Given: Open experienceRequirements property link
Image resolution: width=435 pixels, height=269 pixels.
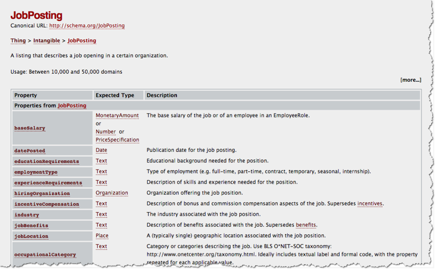Looking at the screenshot, I should (x=48, y=183).
